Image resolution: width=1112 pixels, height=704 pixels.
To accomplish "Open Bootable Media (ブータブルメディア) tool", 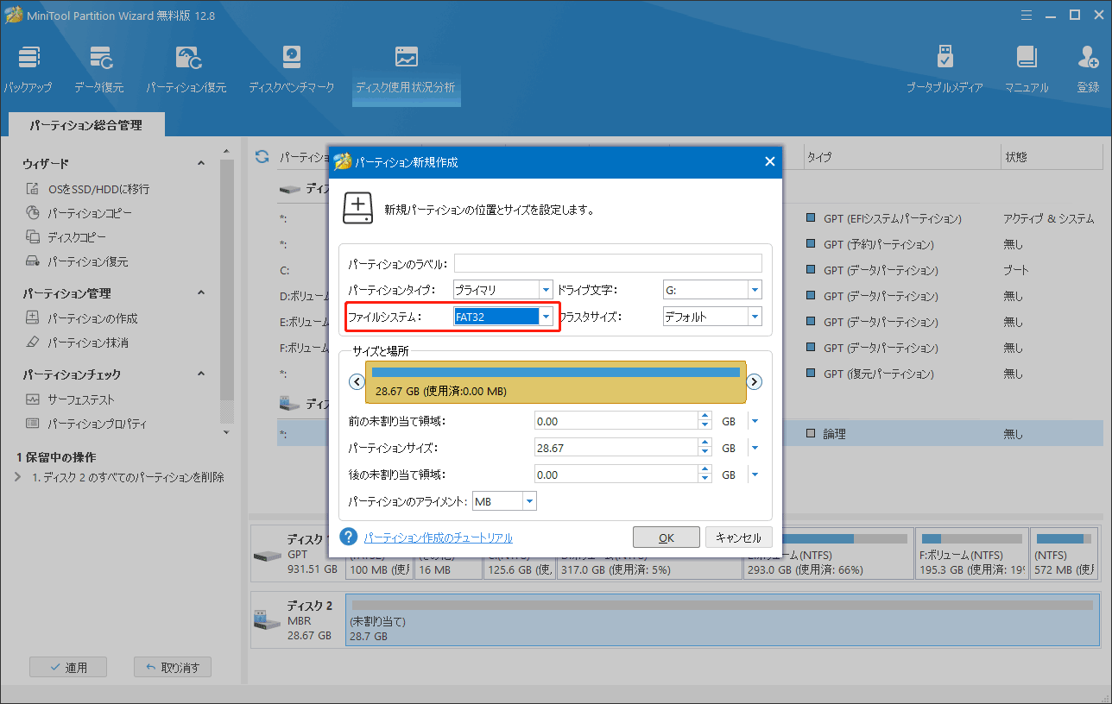I will click(945, 69).
